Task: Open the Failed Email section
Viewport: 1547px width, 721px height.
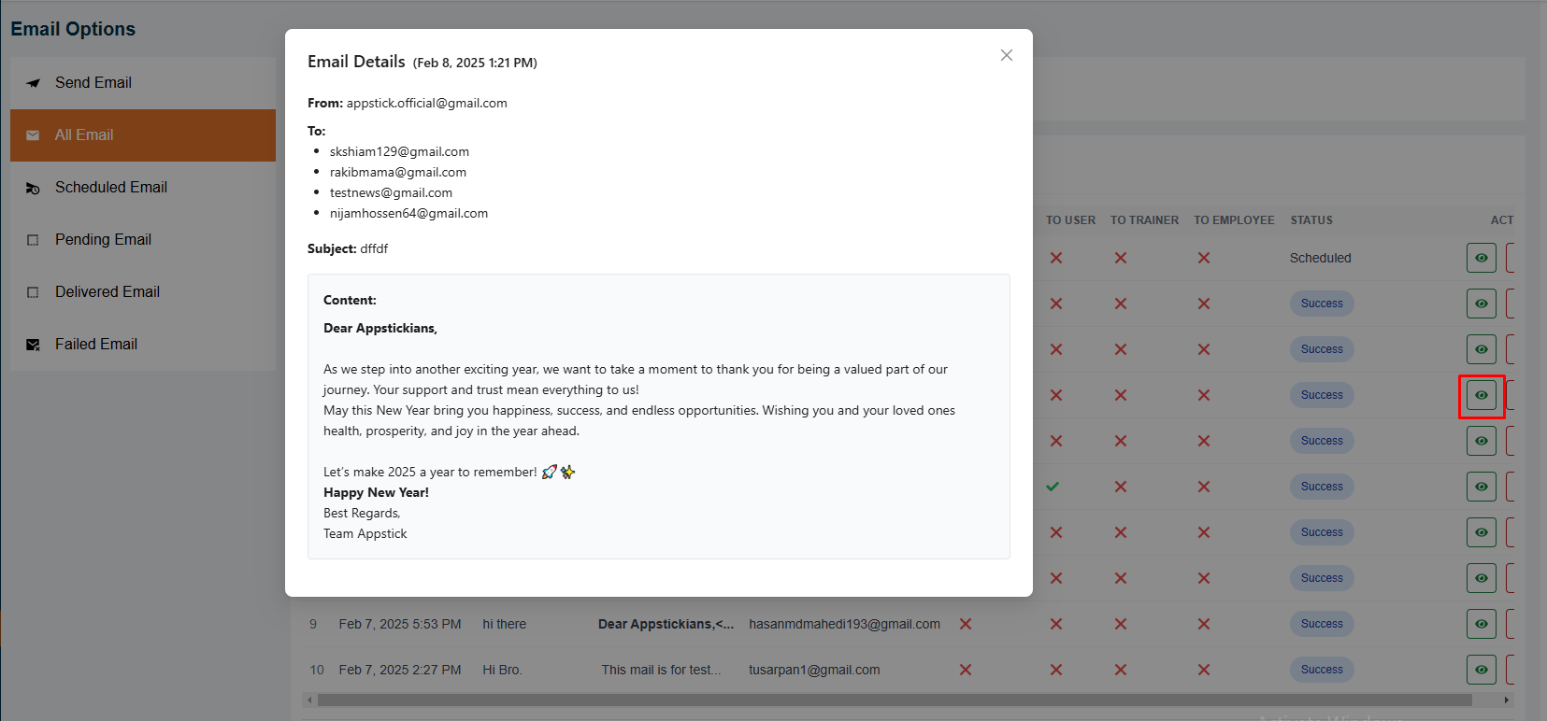Action: click(96, 345)
